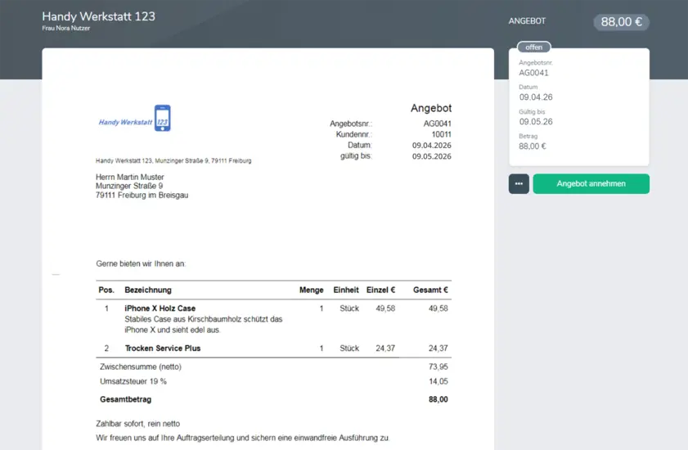Open the three-dots more options menu
688x450 pixels.
[x=519, y=184]
